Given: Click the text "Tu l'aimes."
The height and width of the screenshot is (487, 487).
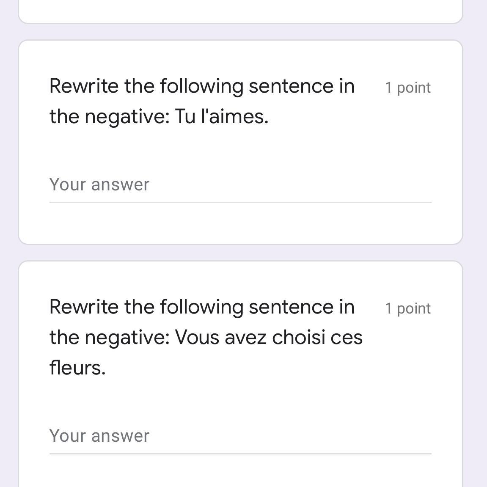Looking at the screenshot, I should 221,116.
